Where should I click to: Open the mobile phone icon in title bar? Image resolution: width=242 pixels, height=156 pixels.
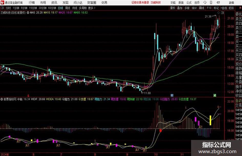pos(211,3)
